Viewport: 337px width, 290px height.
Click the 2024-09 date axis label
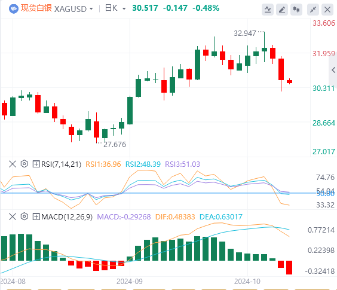tap(130, 282)
